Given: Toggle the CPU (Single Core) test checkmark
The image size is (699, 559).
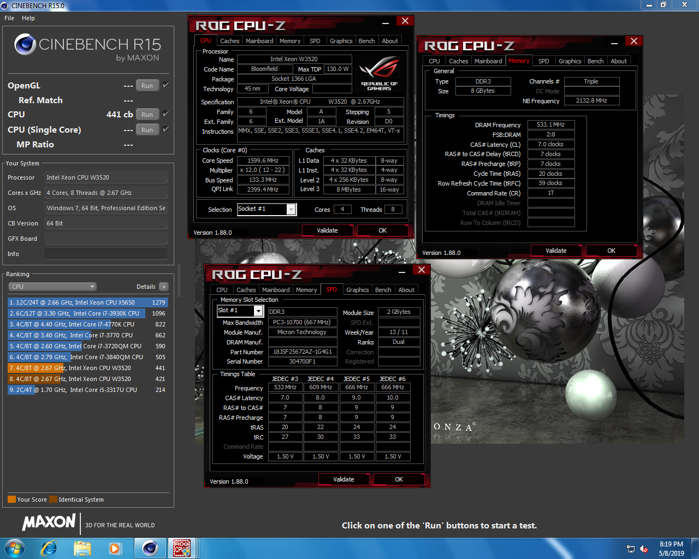Looking at the screenshot, I should (165, 129).
